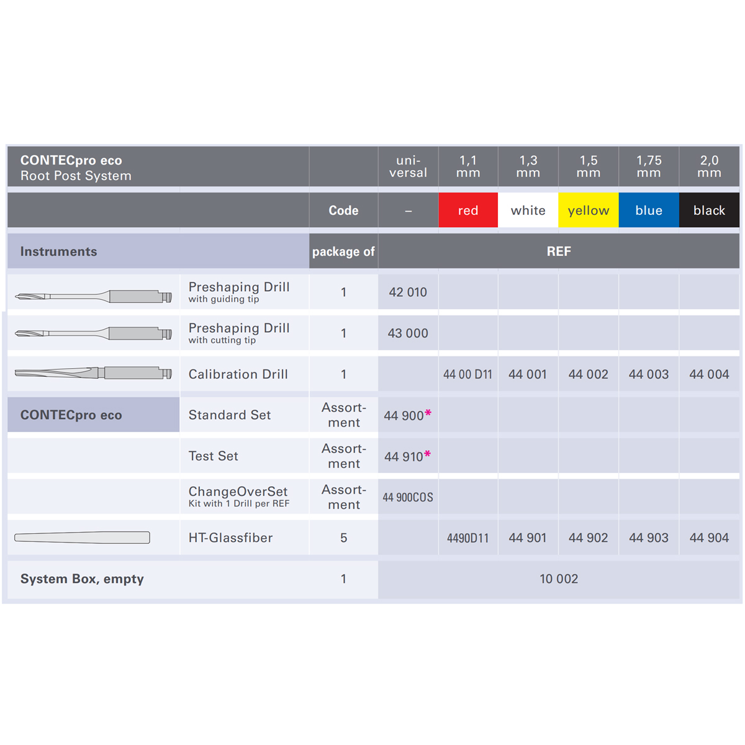745x745 pixels.
Task: Click the cutting tip Preshaping Drill image
Action: [93, 334]
